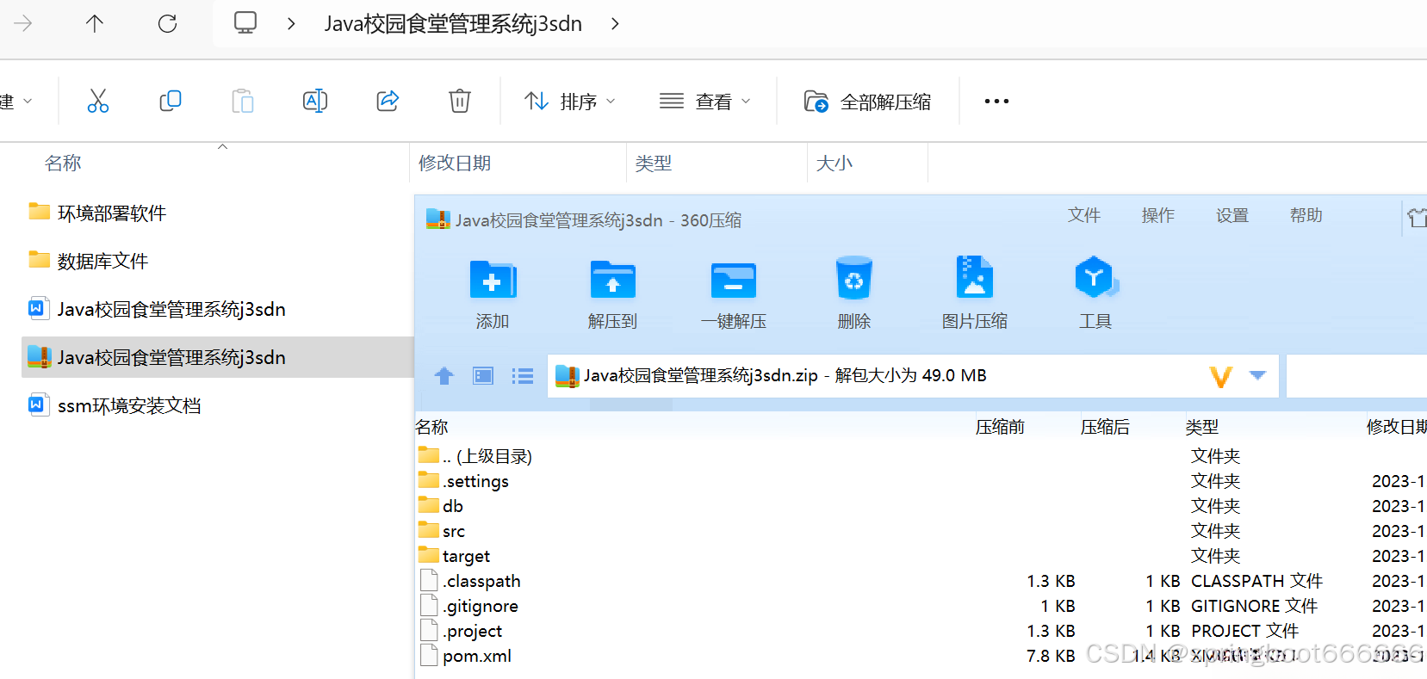Click the 删除 delete icon in 360压缩

pyautogui.click(x=854, y=279)
